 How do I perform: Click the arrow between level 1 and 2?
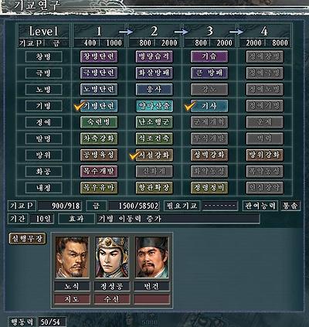coord(126,32)
